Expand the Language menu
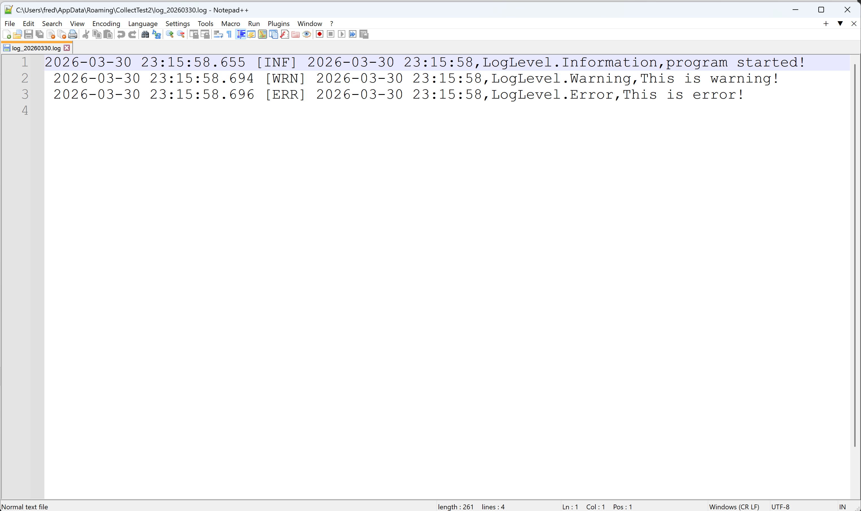 click(143, 23)
